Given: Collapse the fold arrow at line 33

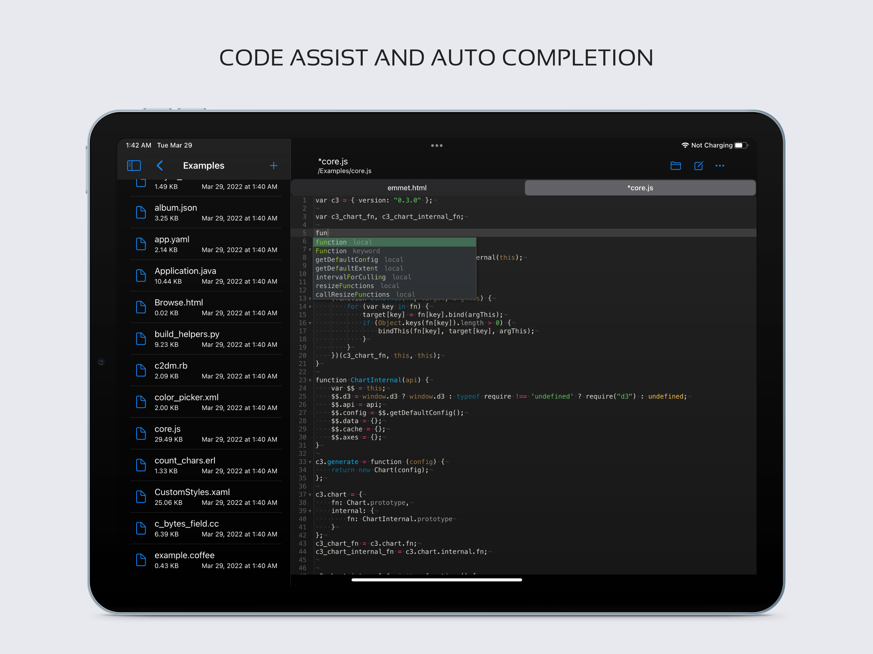Looking at the screenshot, I should tap(310, 462).
